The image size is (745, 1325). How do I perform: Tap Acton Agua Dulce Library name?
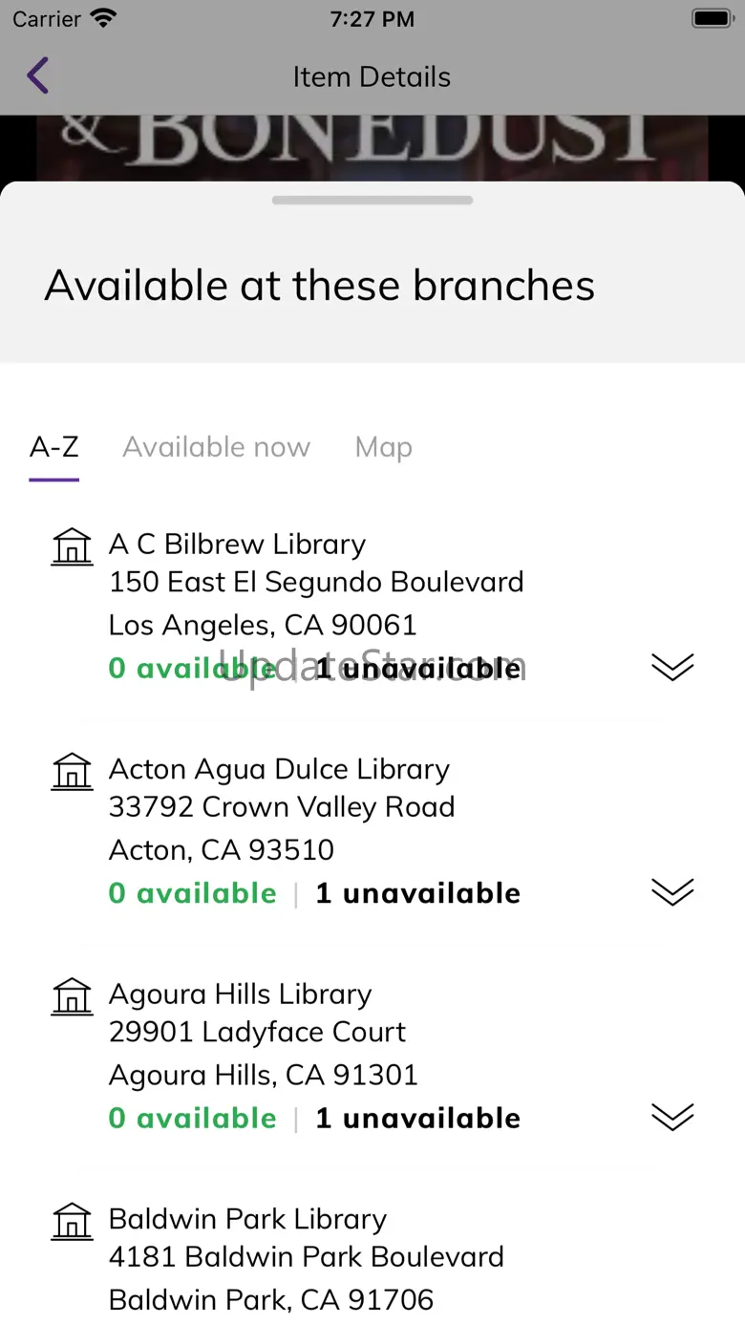(279, 769)
